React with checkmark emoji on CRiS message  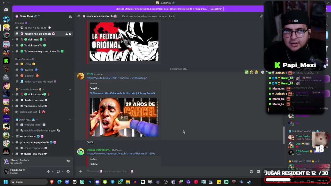point(246,72)
